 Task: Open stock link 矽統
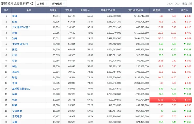pyautogui.click(x=15, y=55)
